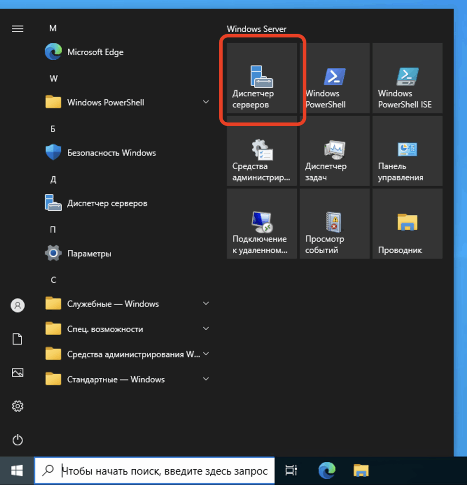Screen dimensions: 467x485
Task: Open Settings gear icon in the sidebar
Action: (x=18, y=406)
